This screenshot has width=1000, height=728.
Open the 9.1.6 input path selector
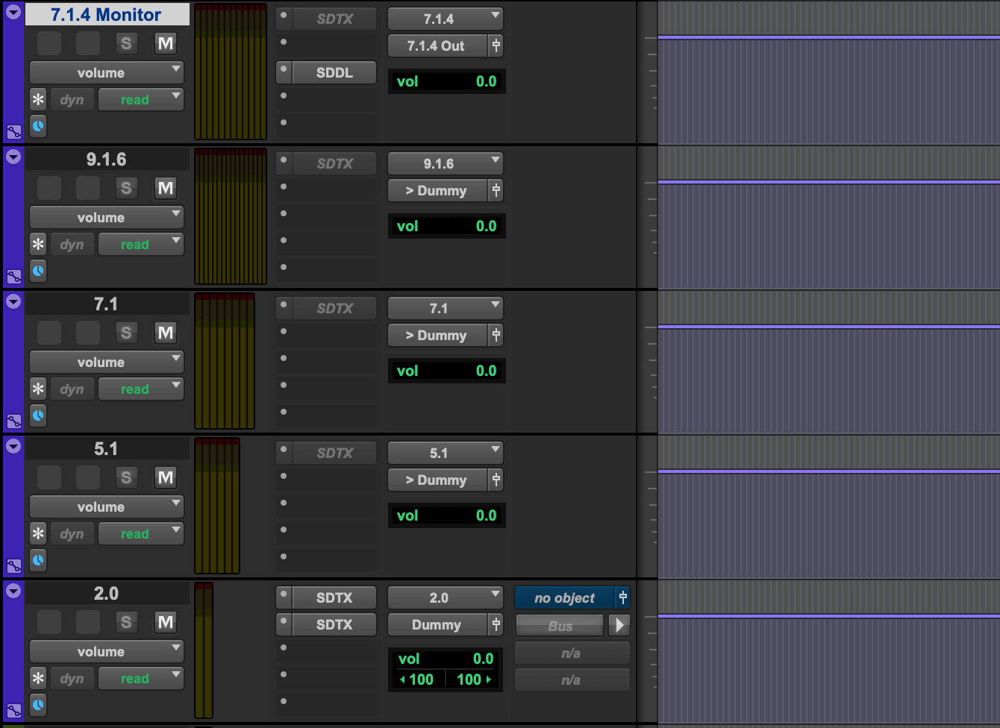tap(446, 164)
